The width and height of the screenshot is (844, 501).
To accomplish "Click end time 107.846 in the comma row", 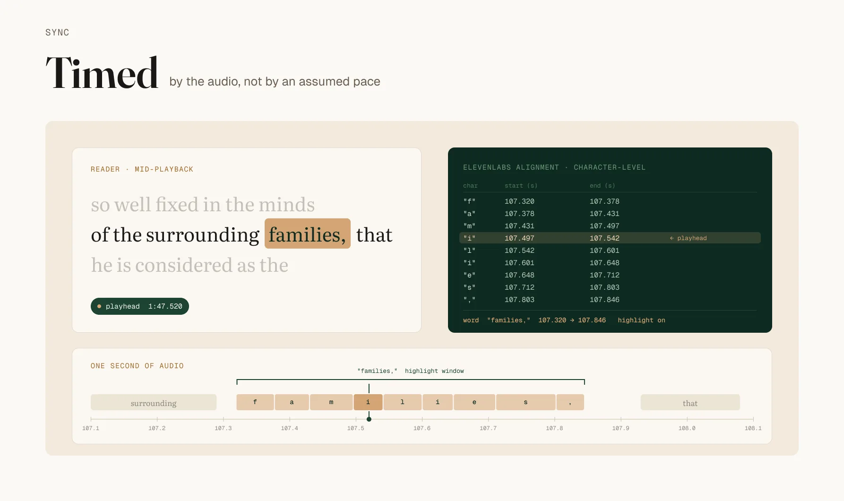I will tap(604, 300).
